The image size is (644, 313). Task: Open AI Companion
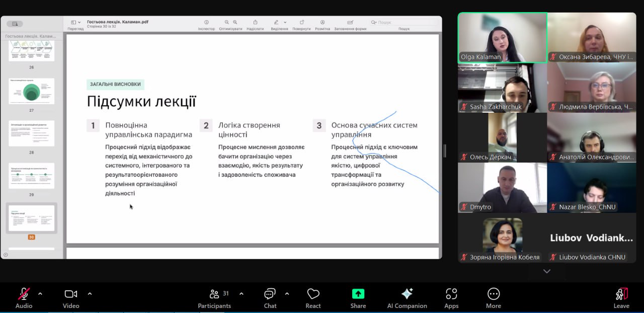[x=407, y=298]
